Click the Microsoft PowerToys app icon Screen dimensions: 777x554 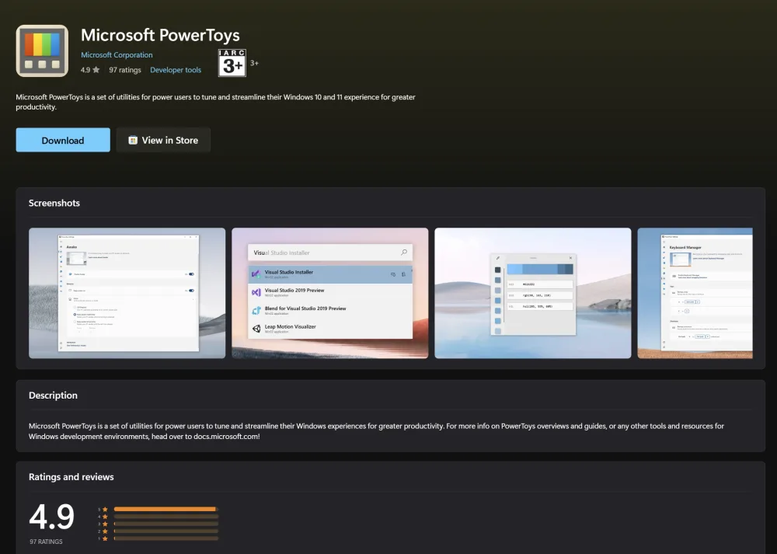[x=42, y=51]
